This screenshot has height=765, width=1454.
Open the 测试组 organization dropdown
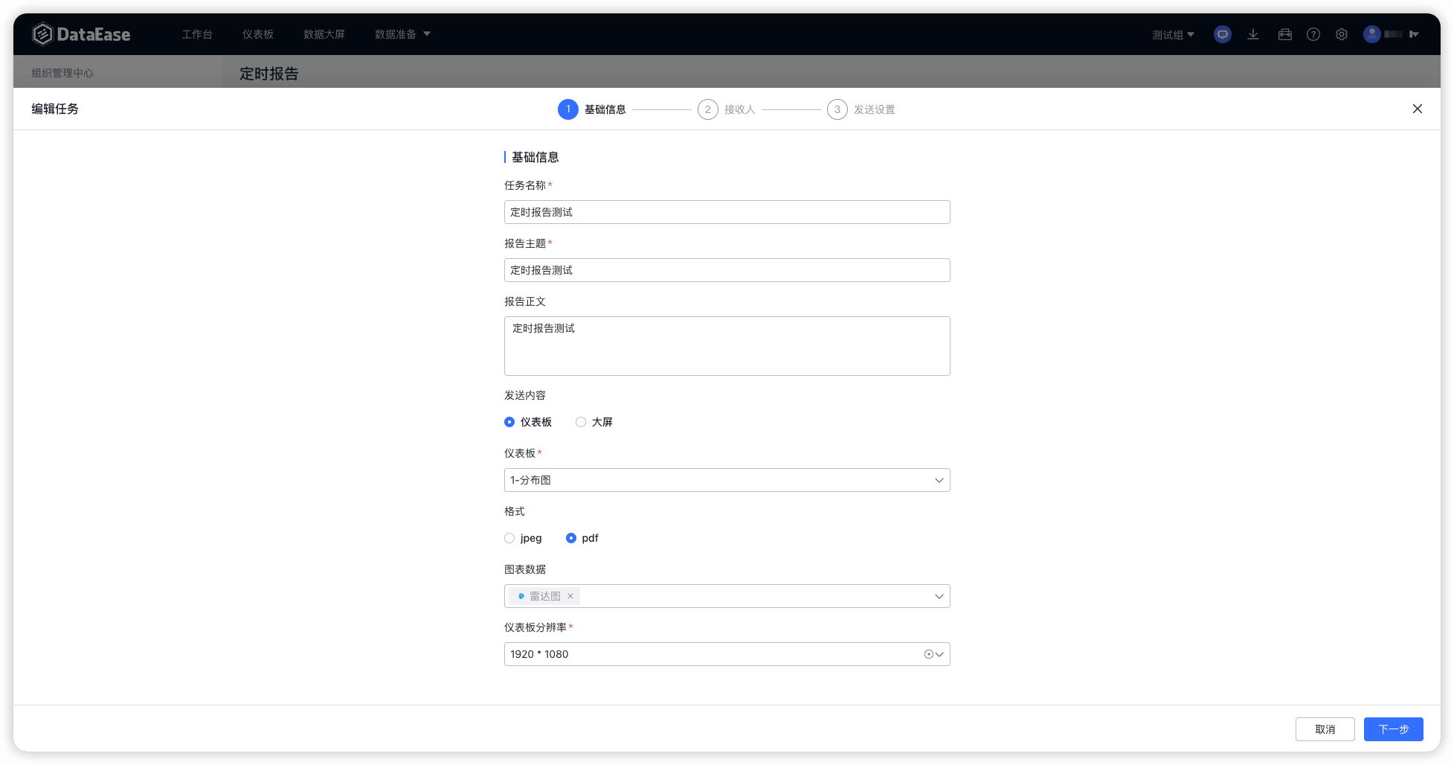coord(1173,34)
